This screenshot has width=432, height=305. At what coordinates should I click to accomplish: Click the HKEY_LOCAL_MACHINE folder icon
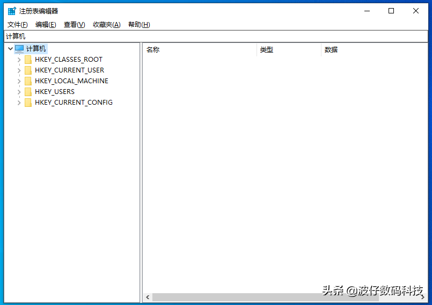tap(28, 81)
